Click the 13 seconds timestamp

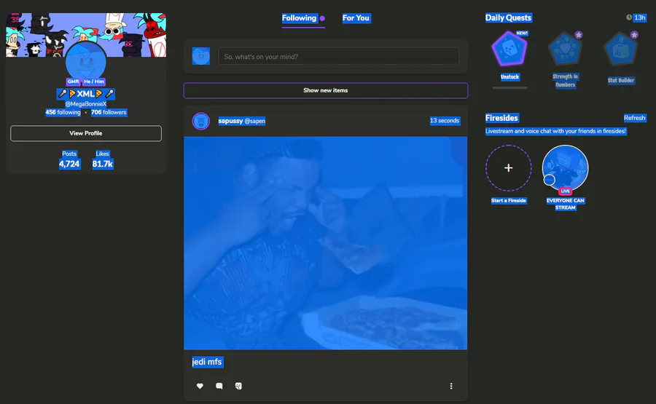tap(445, 121)
